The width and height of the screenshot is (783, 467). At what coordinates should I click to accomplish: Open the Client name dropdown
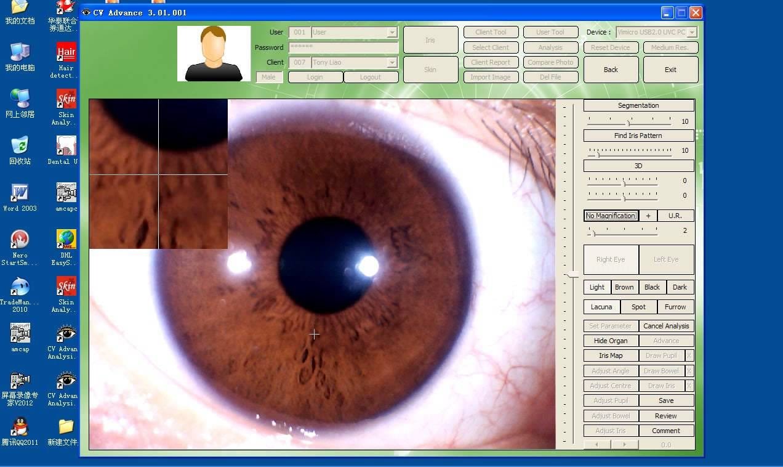pos(392,62)
